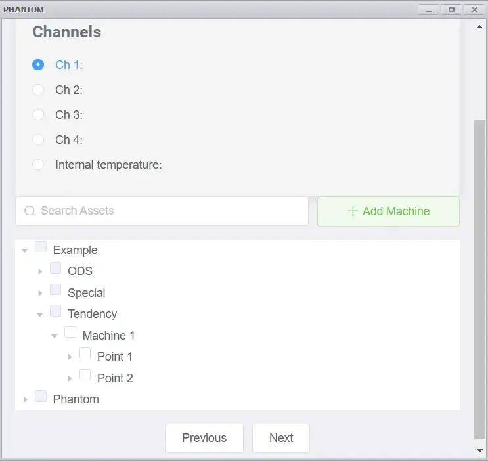Expand the Phantom tree node arrow
The height and width of the screenshot is (461, 488).
click(x=25, y=399)
